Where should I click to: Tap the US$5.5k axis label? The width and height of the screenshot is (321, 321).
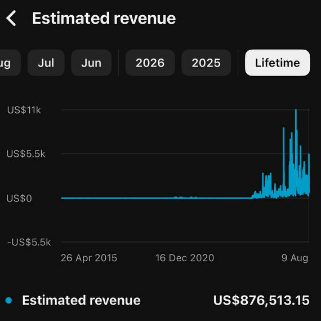click(x=26, y=154)
